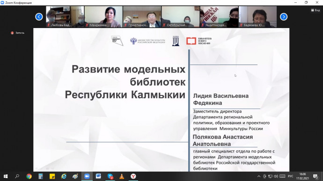Open VLC media player from taskbar

coord(122,176)
